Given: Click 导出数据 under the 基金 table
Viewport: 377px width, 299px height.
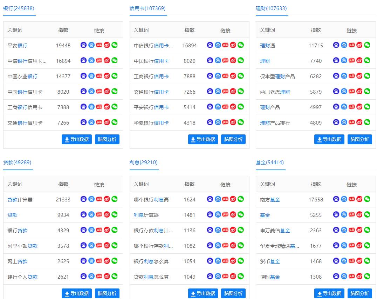Looking at the screenshot, I should [329, 293].
